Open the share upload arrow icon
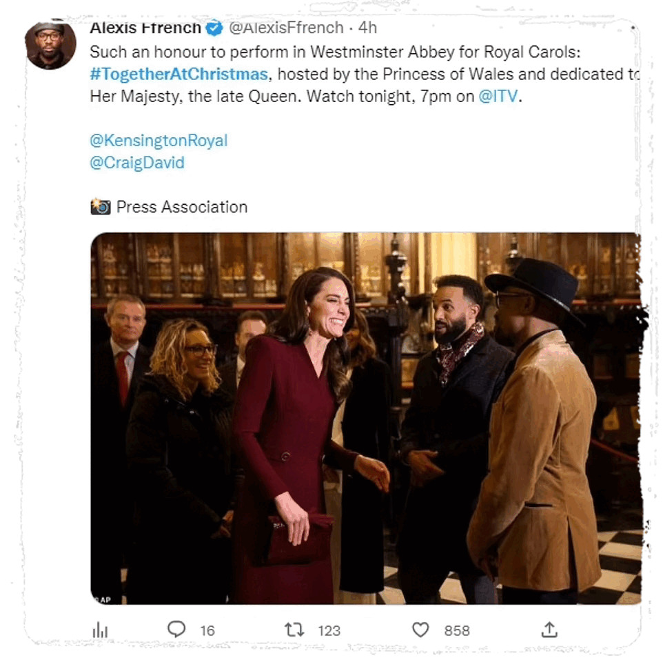This screenshot has width=663, height=660. 549,629
